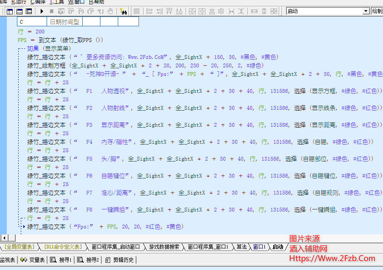Image resolution: width=383 pixels, height=270 pixels.
Task: Open the 搜寻1 results panel
Action: coord(61,260)
